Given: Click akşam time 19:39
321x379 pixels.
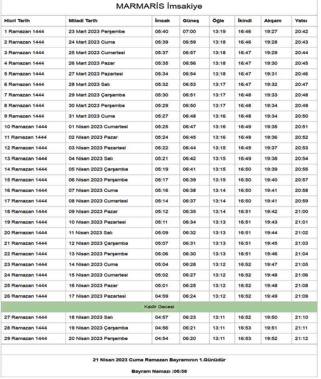Looking at the screenshot, I should click(x=271, y=169).
